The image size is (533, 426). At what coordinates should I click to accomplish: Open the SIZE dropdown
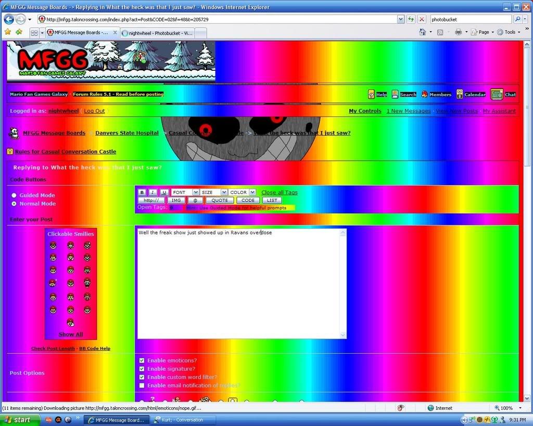[213, 192]
